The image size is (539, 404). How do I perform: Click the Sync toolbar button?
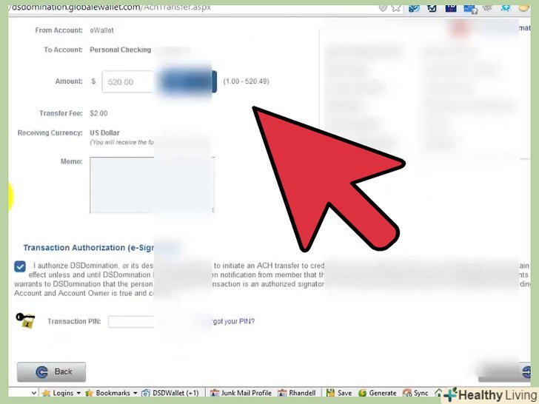click(x=415, y=393)
